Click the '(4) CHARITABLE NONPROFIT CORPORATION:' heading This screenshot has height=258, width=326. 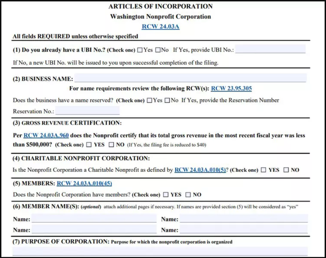81,158
